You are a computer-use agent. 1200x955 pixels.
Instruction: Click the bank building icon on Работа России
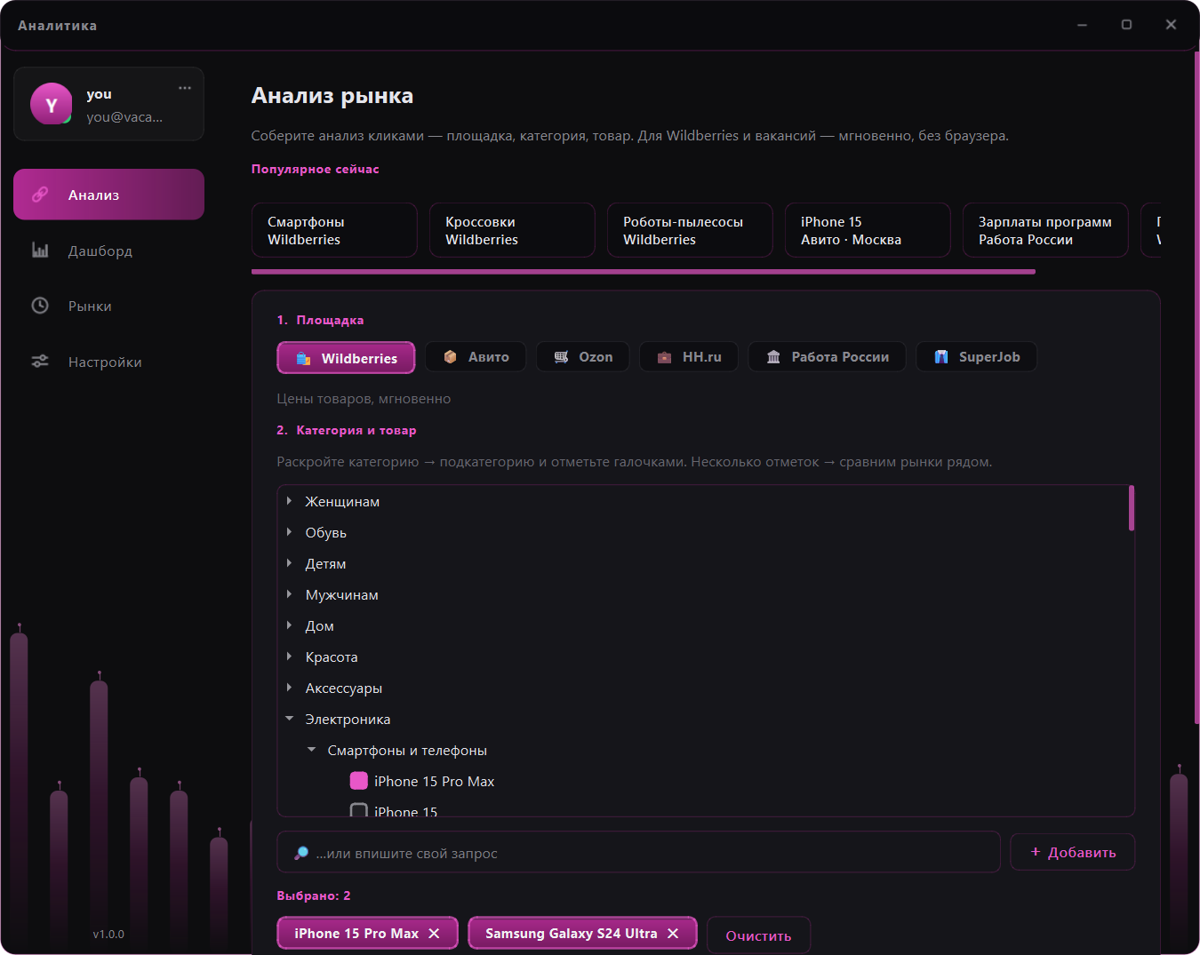click(773, 357)
